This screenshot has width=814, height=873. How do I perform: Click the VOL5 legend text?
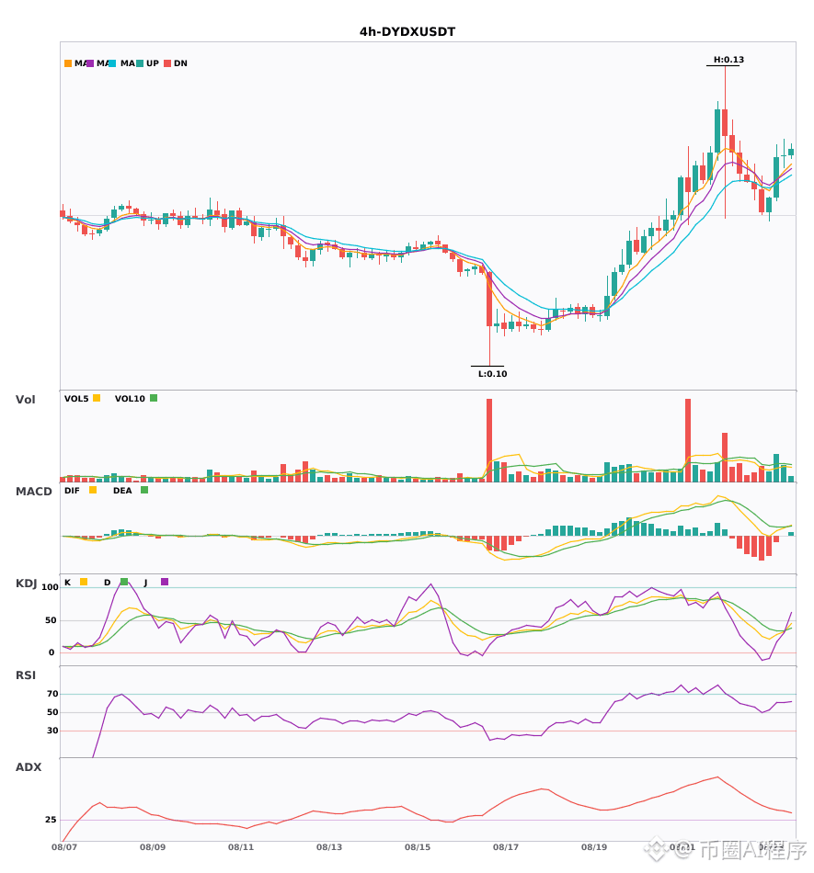[x=76, y=399]
